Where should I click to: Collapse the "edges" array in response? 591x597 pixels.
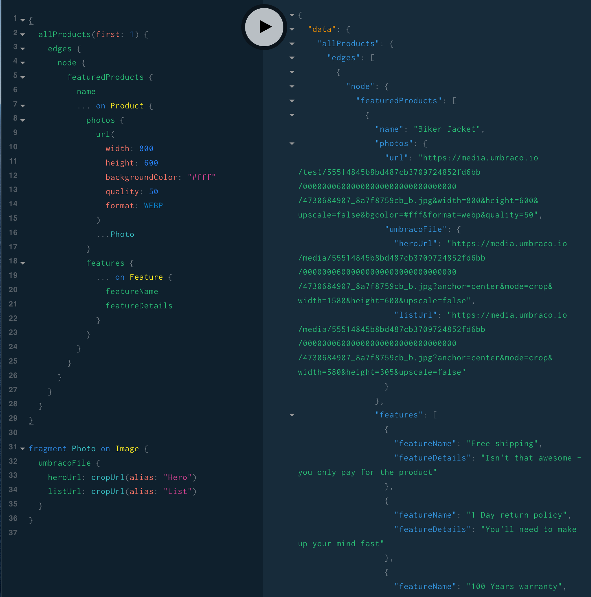click(x=292, y=58)
